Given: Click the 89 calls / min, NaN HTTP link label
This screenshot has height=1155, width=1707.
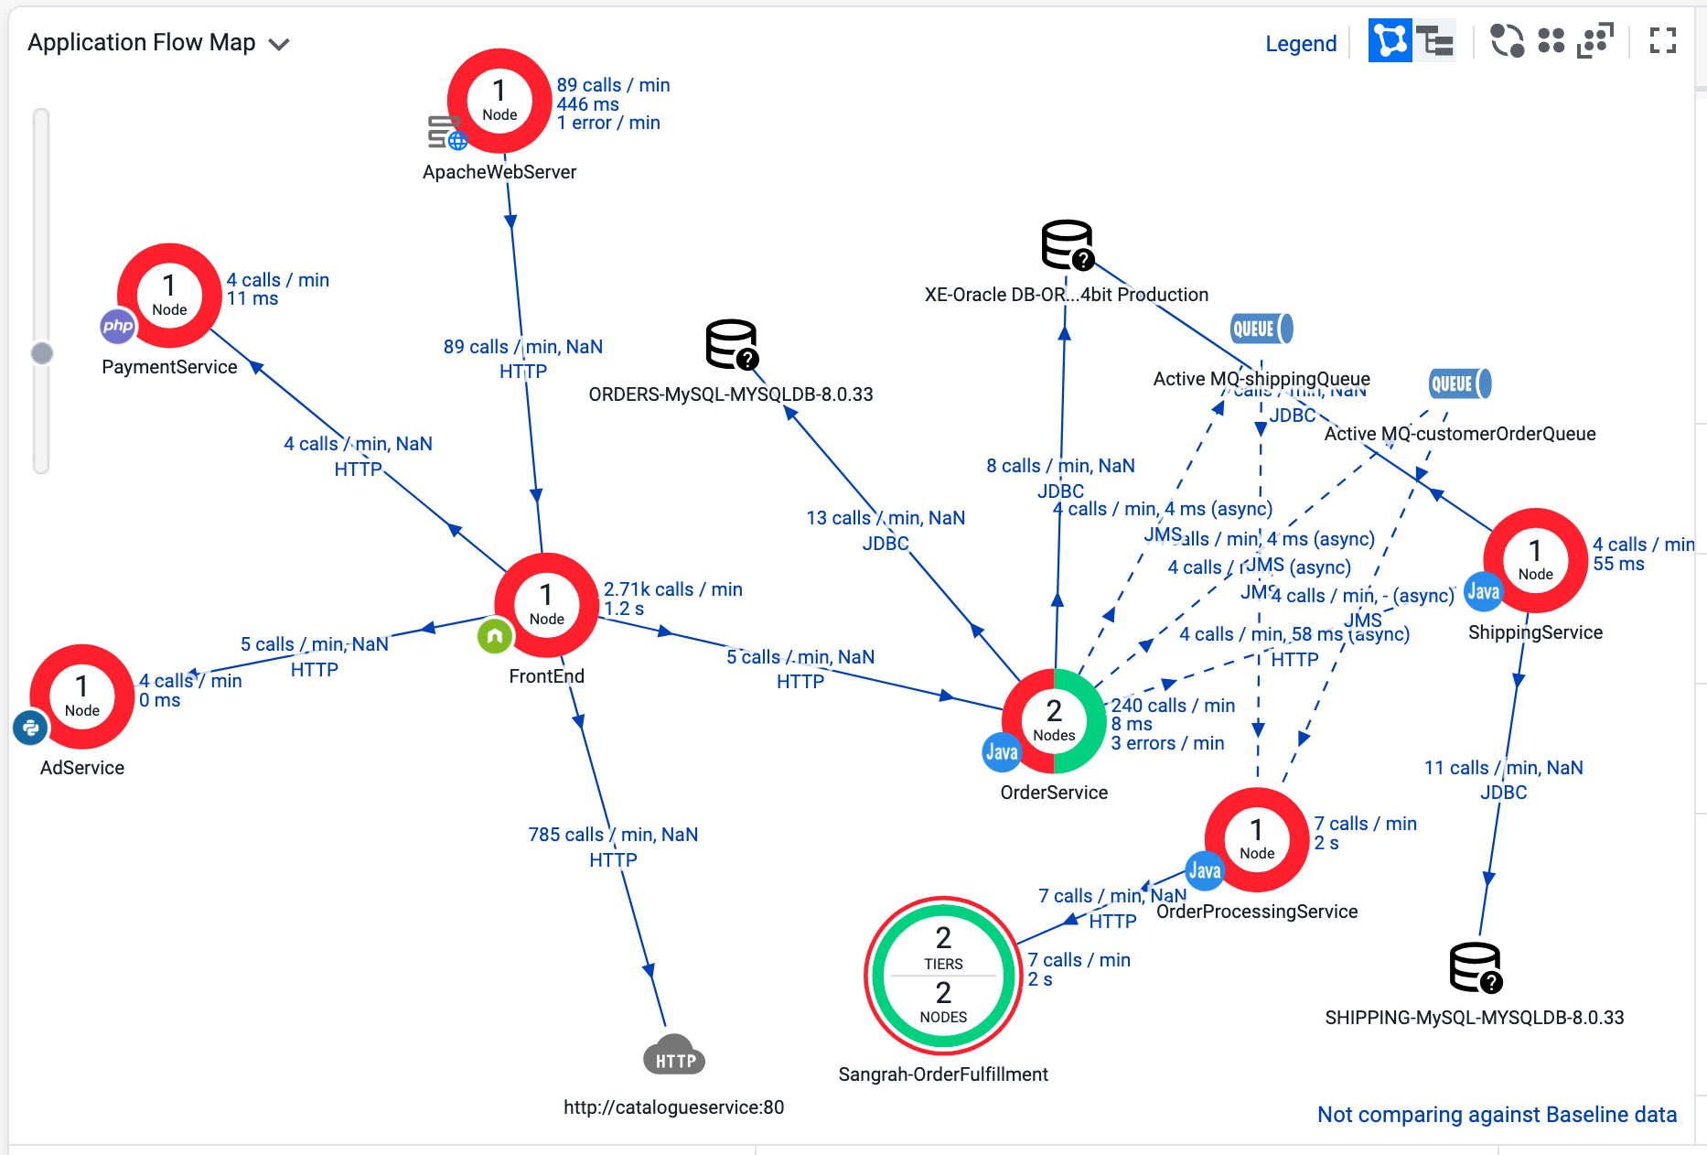Looking at the screenshot, I should click(523, 359).
